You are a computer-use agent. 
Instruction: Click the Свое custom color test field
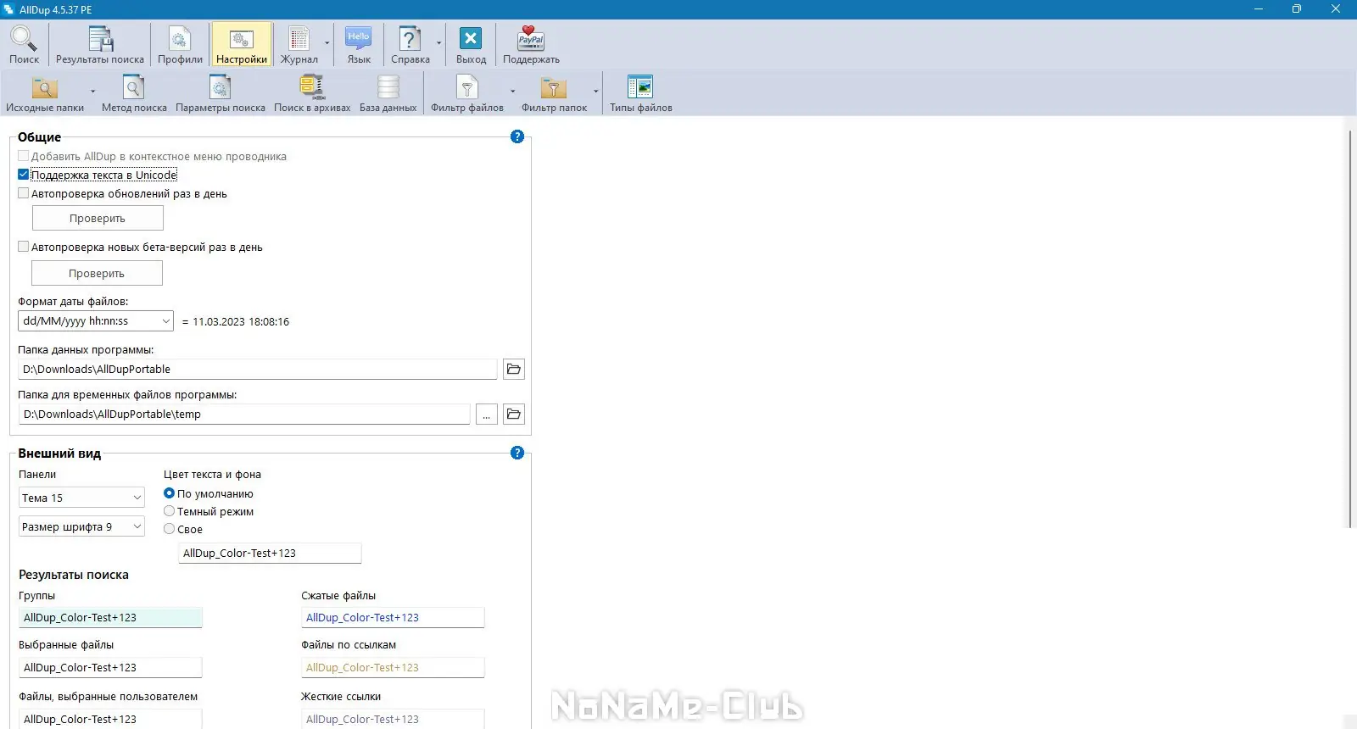pyautogui.click(x=270, y=553)
